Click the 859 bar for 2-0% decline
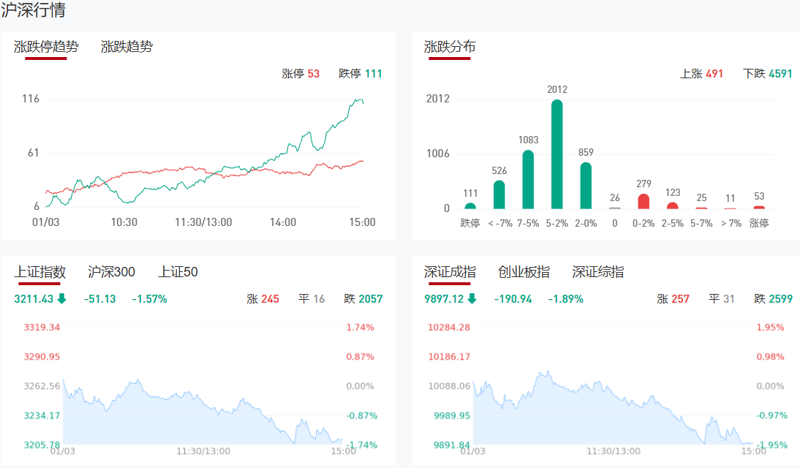This screenshot has height=468, width=800. (586, 185)
